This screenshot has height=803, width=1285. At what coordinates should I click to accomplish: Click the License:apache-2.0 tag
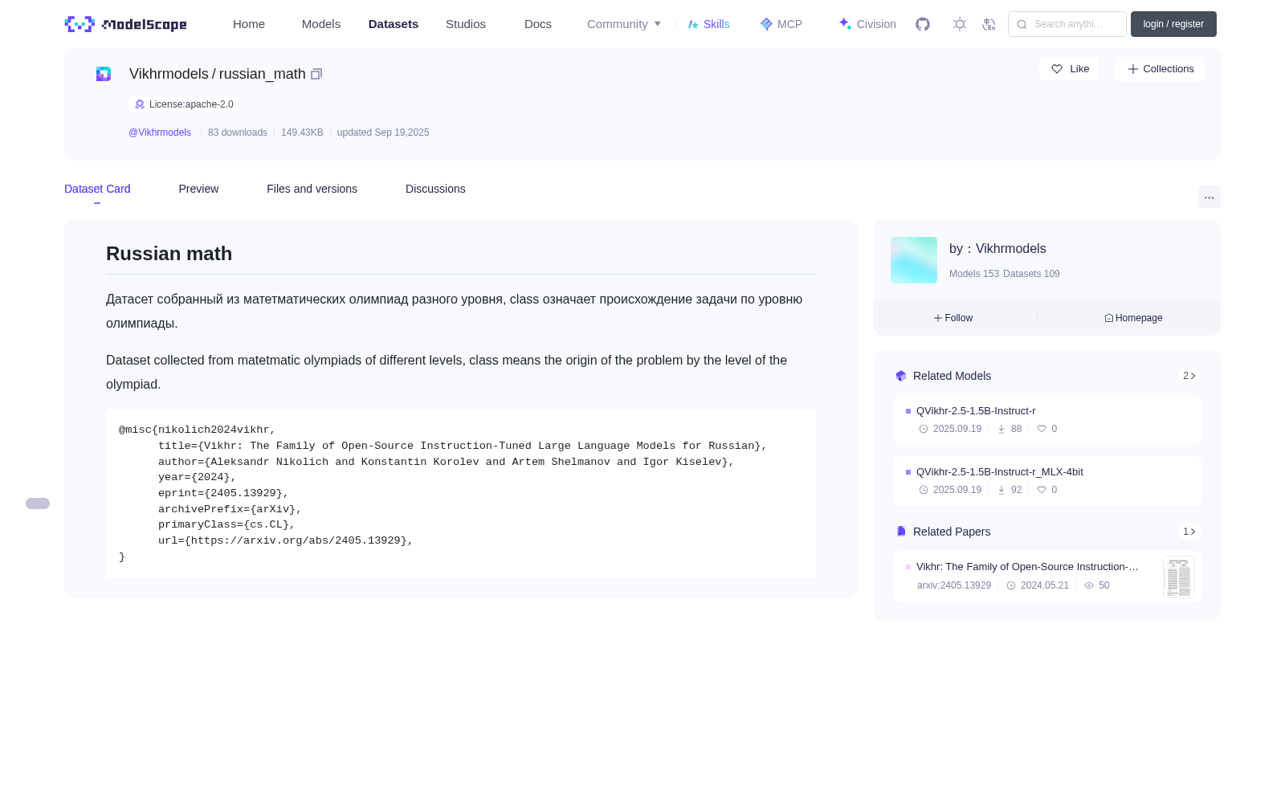coord(183,104)
